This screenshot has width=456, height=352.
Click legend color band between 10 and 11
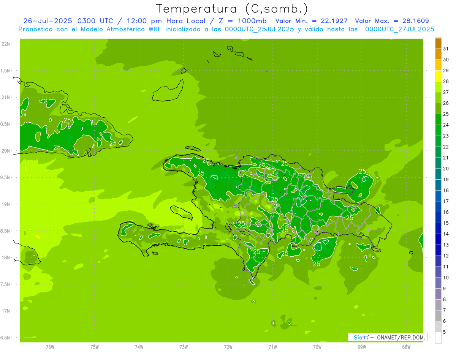(438, 272)
